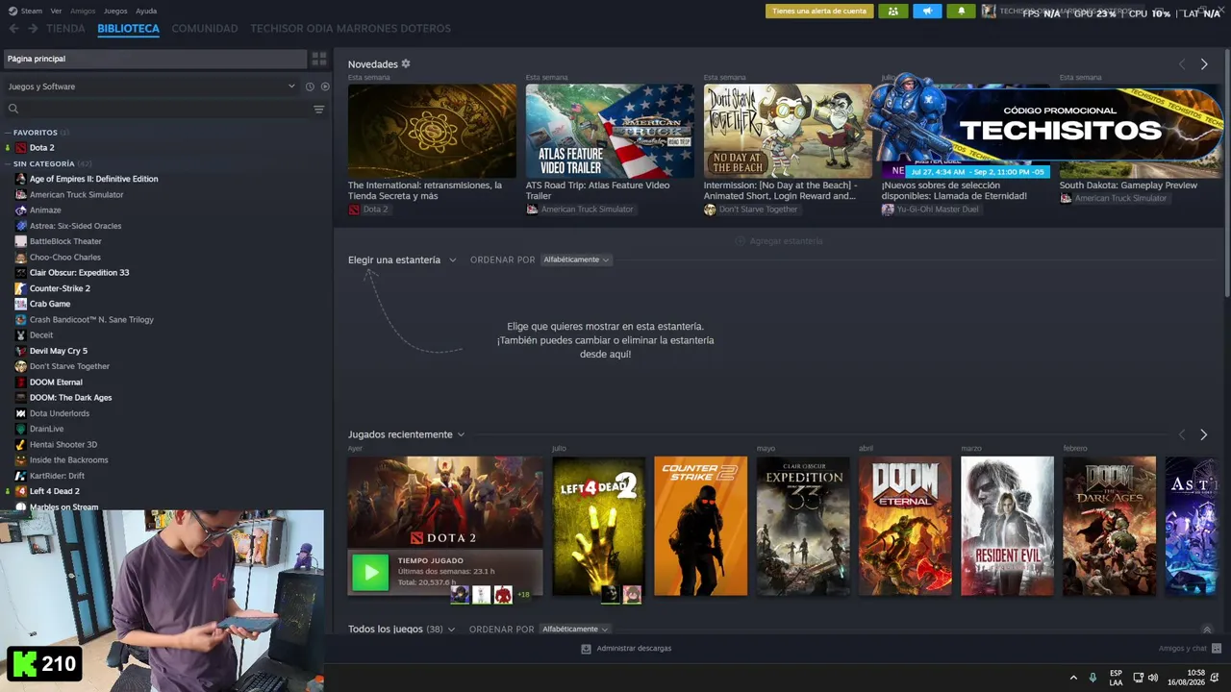1231x692 pixels.
Task: Open Amigos y chat
Action: coord(1190,649)
